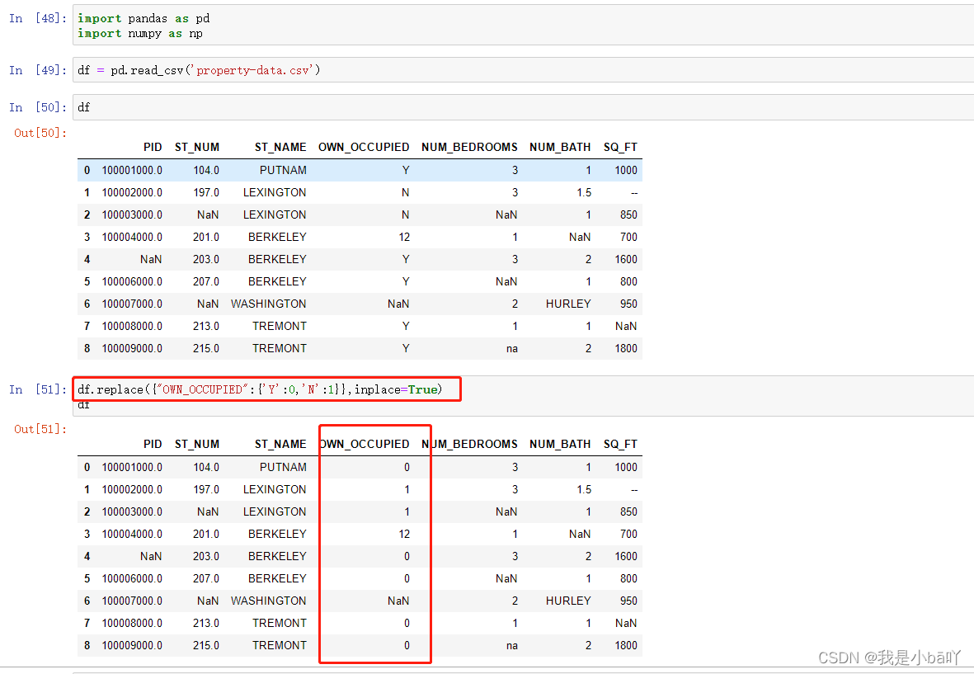Click HURLEY in the Out[50] table
The image size is (974, 674).
568,304
